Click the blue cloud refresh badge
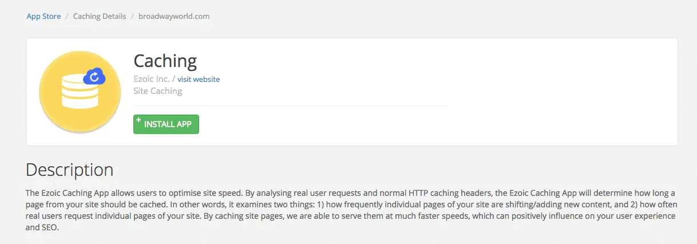 click(x=94, y=76)
